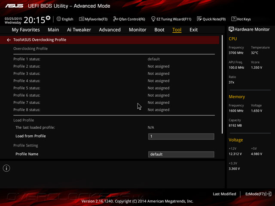Click the globe language icon
The image size is (275, 206).
(x=59, y=19)
